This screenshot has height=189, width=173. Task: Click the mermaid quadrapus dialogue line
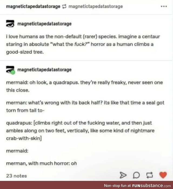pyautogui.click(x=84, y=86)
